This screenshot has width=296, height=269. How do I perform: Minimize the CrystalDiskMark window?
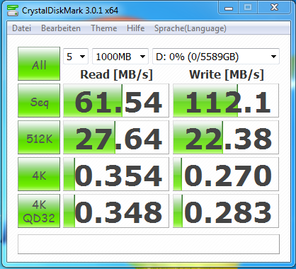[229, 8]
